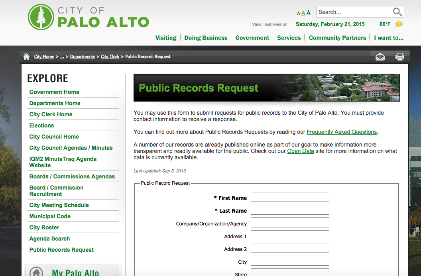
Task: Click the EXPLORE sidebar heading
Action: tap(47, 78)
